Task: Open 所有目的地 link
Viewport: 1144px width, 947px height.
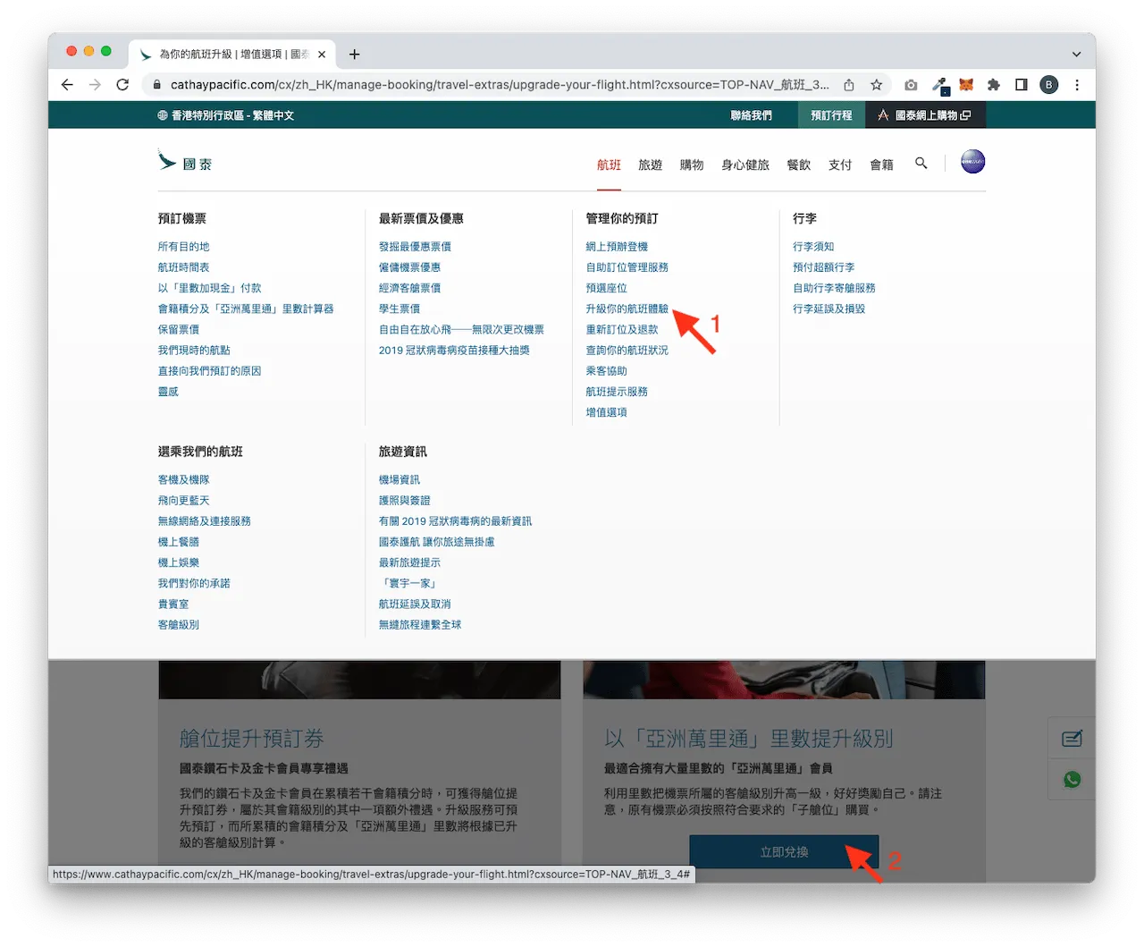Action: 183,247
